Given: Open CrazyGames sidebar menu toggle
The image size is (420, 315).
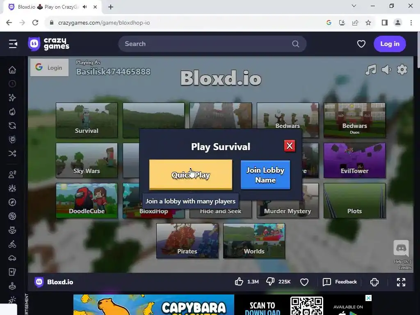Looking at the screenshot, I should pyautogui.click(x=13, y=44).
